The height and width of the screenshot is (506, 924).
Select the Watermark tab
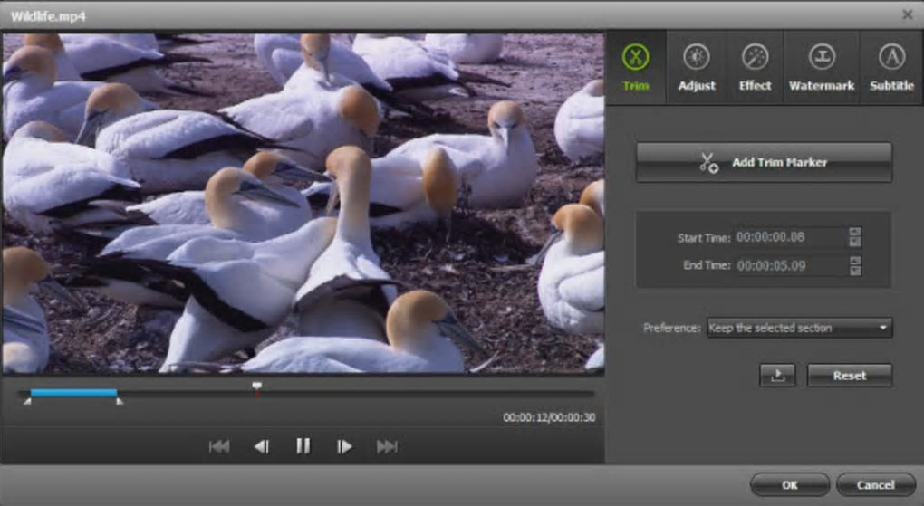point(822,68)
